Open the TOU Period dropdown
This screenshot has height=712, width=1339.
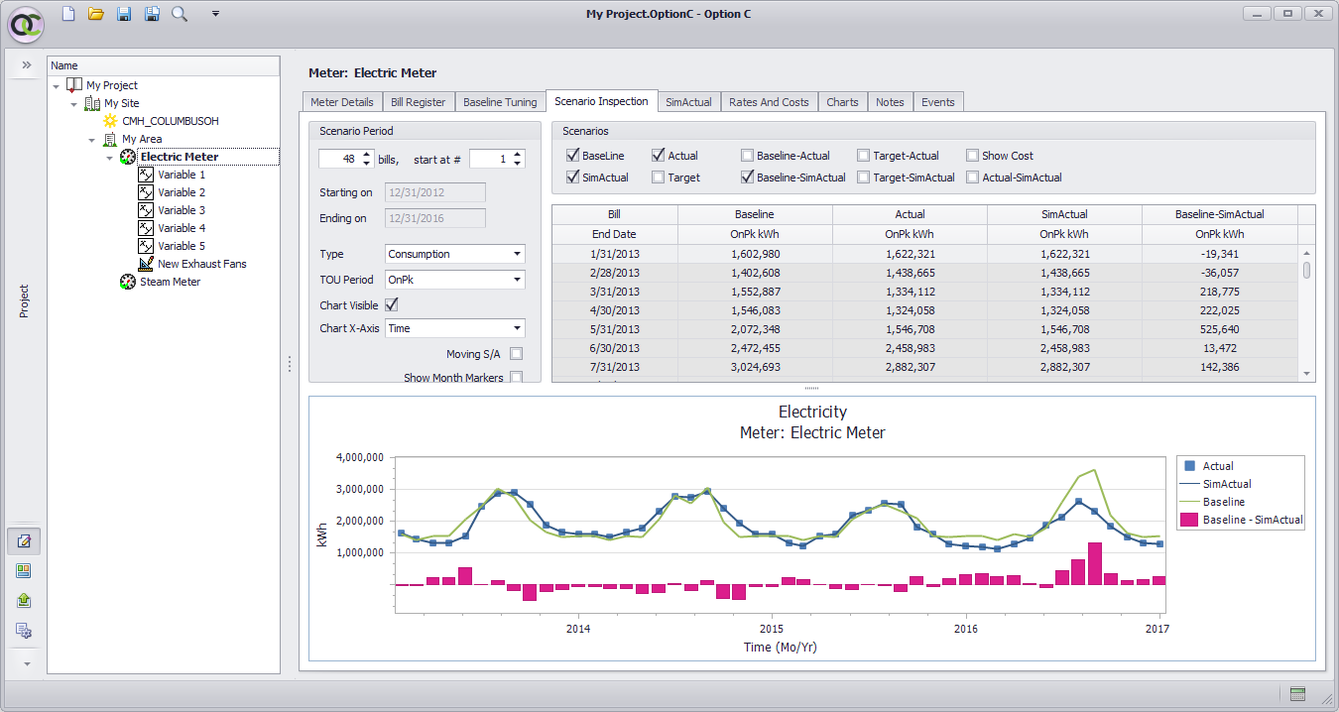(454, 280)
